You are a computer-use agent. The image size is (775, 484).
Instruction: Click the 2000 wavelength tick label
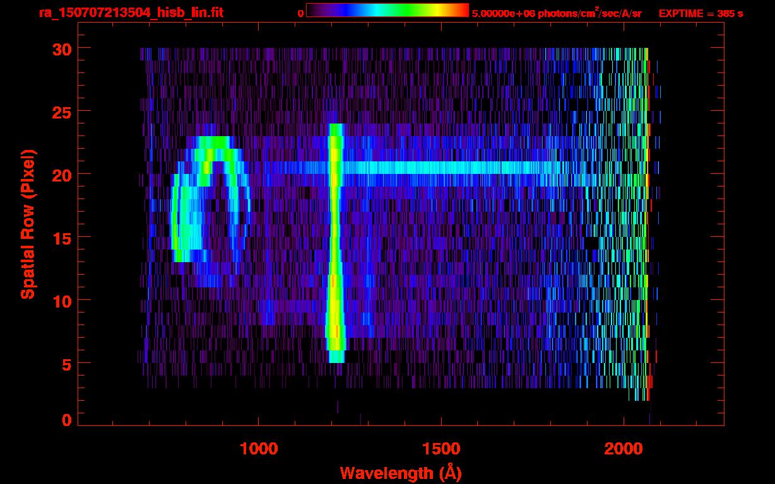click(624, 448)
